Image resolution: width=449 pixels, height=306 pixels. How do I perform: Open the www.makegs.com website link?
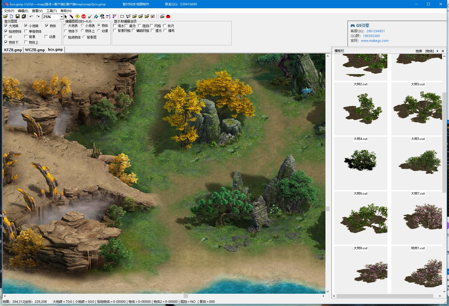click(x=375, y=41)
